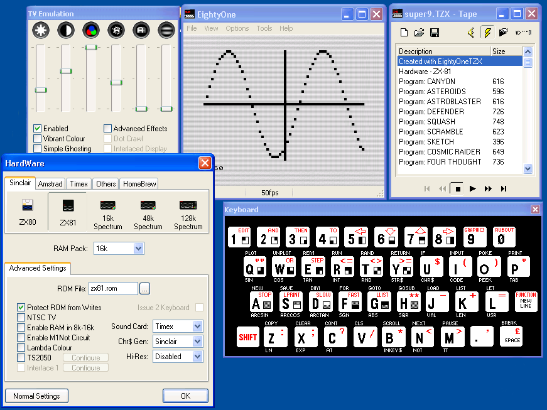Switch to the Amstrad hardware tab
The image size is (547, 410).
tap(50, 184)
